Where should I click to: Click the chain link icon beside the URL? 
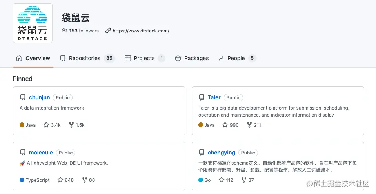108,31
